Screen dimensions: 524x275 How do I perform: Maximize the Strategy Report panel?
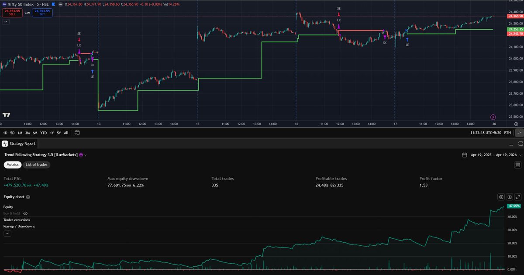click(x=520, y=144)
